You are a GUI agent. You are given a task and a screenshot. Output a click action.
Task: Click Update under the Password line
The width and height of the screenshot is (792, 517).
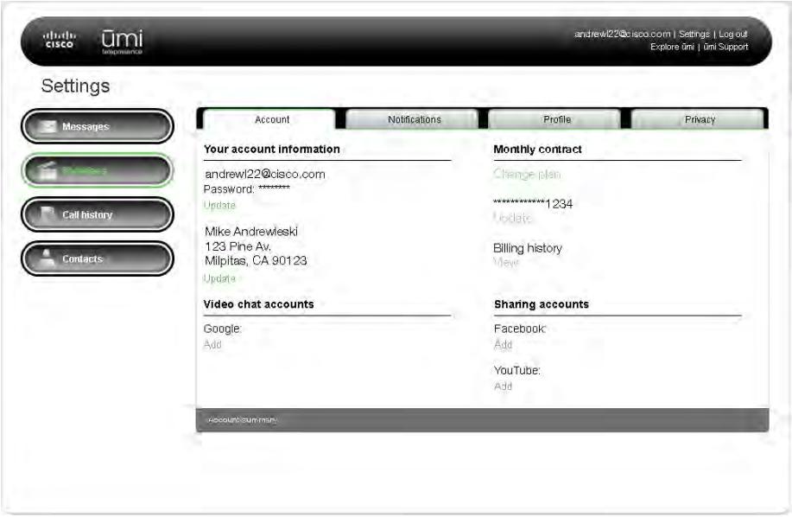tap(219, 205)
